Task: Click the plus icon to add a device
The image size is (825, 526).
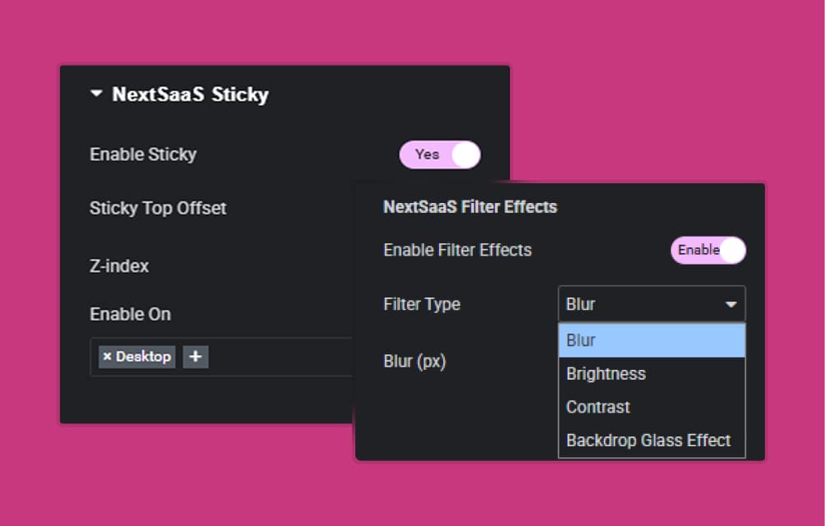Action: click(x=196, y=356)
